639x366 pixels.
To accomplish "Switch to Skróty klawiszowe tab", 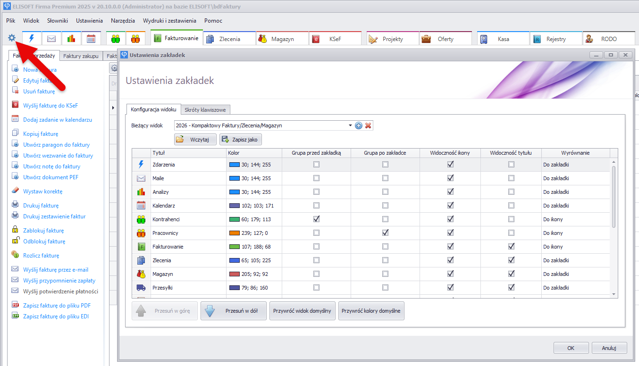I will click(205, 110).
